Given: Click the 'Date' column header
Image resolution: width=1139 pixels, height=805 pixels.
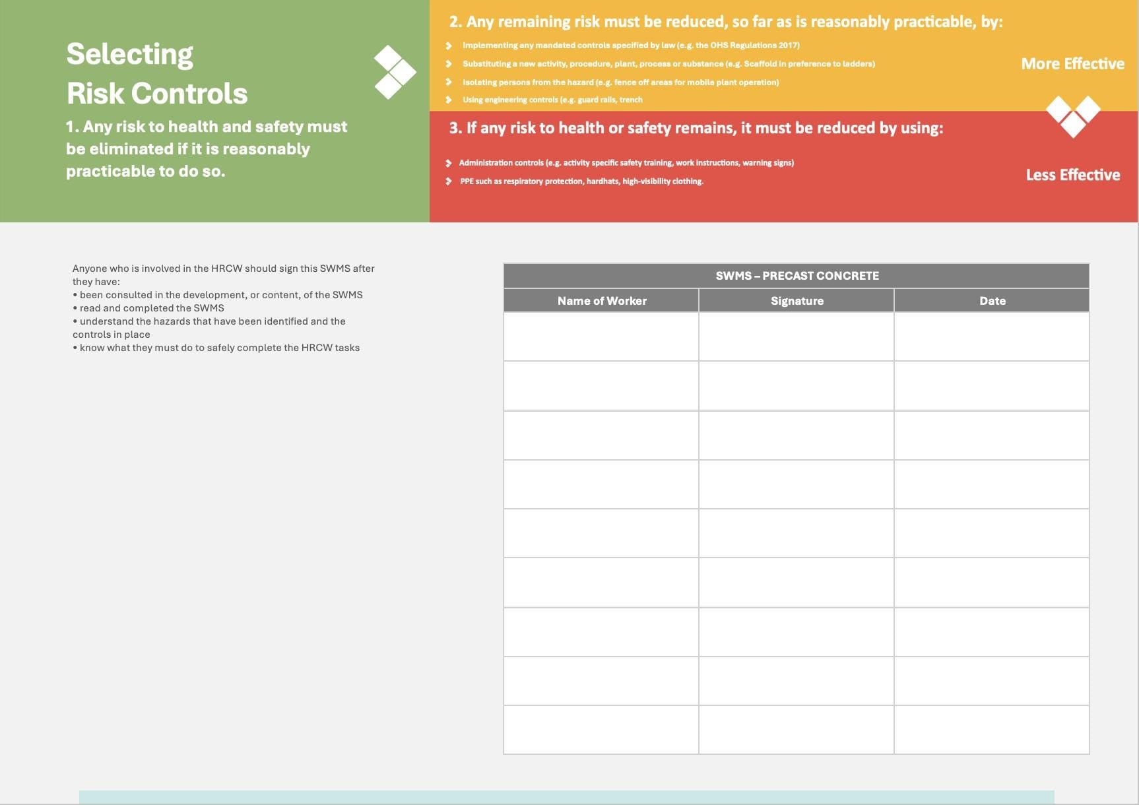Looking at the screenshot, I should pos(992,301).
